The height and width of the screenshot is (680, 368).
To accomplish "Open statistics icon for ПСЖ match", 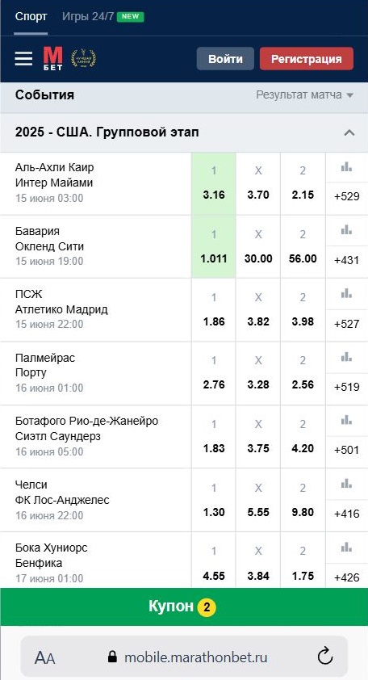I will 346,294.
